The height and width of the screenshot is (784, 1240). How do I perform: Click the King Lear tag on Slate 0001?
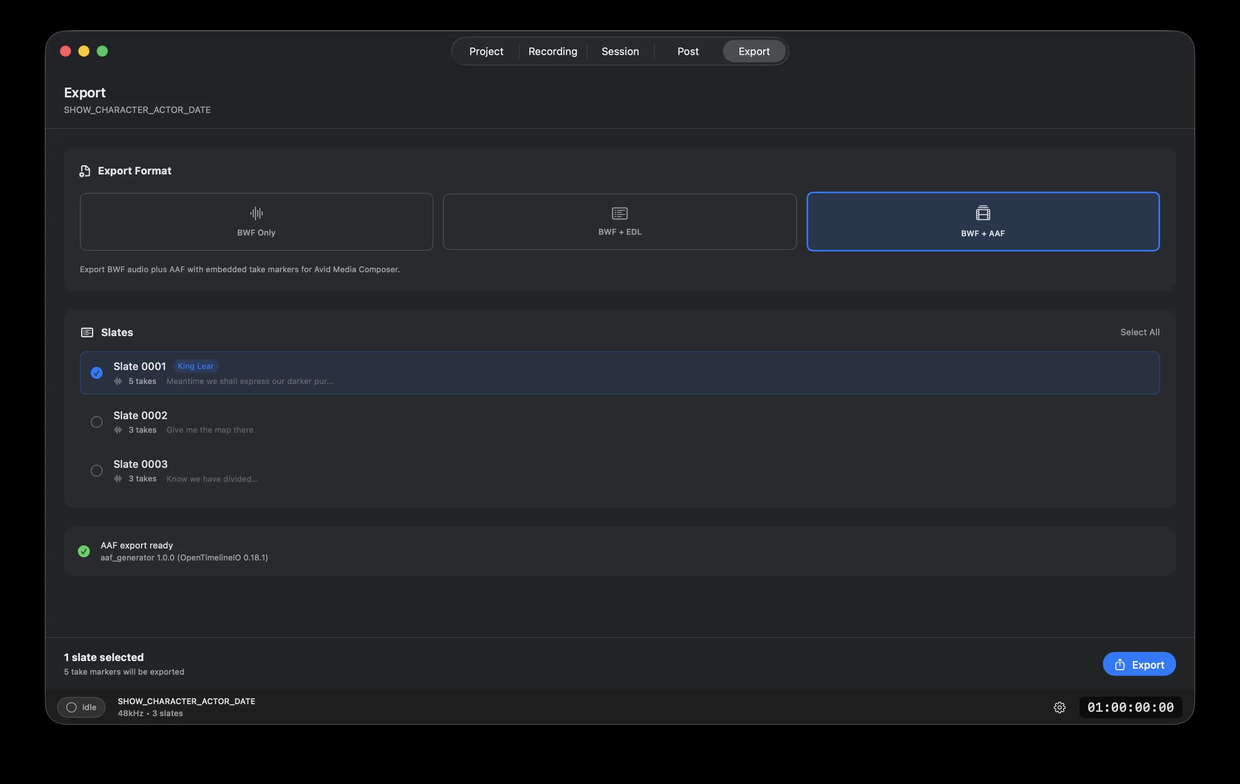pyautogui.click(x=195, y=366)
